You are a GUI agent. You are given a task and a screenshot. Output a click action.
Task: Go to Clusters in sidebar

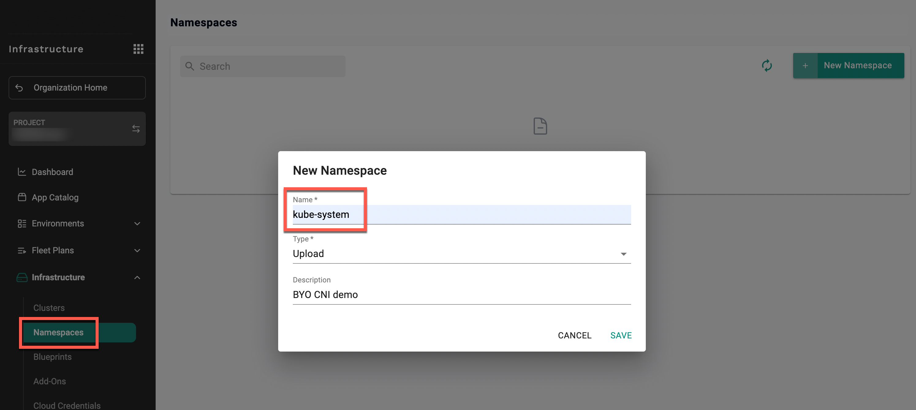(49, 308)
